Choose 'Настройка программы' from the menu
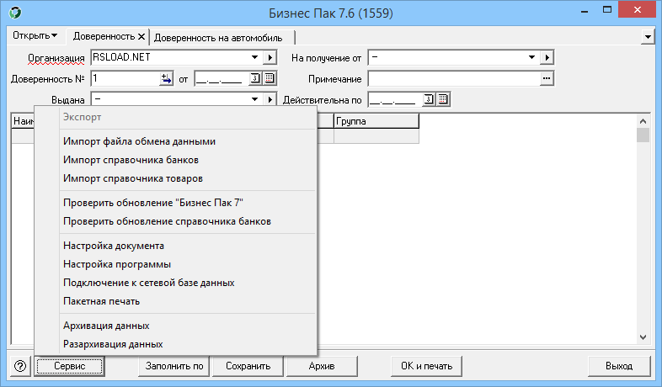 pyautogui.click(x=117, y=264)
